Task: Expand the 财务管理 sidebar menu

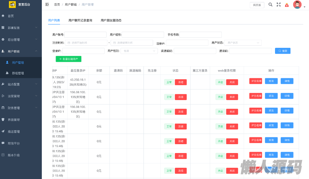Action: tap(36, 108)
